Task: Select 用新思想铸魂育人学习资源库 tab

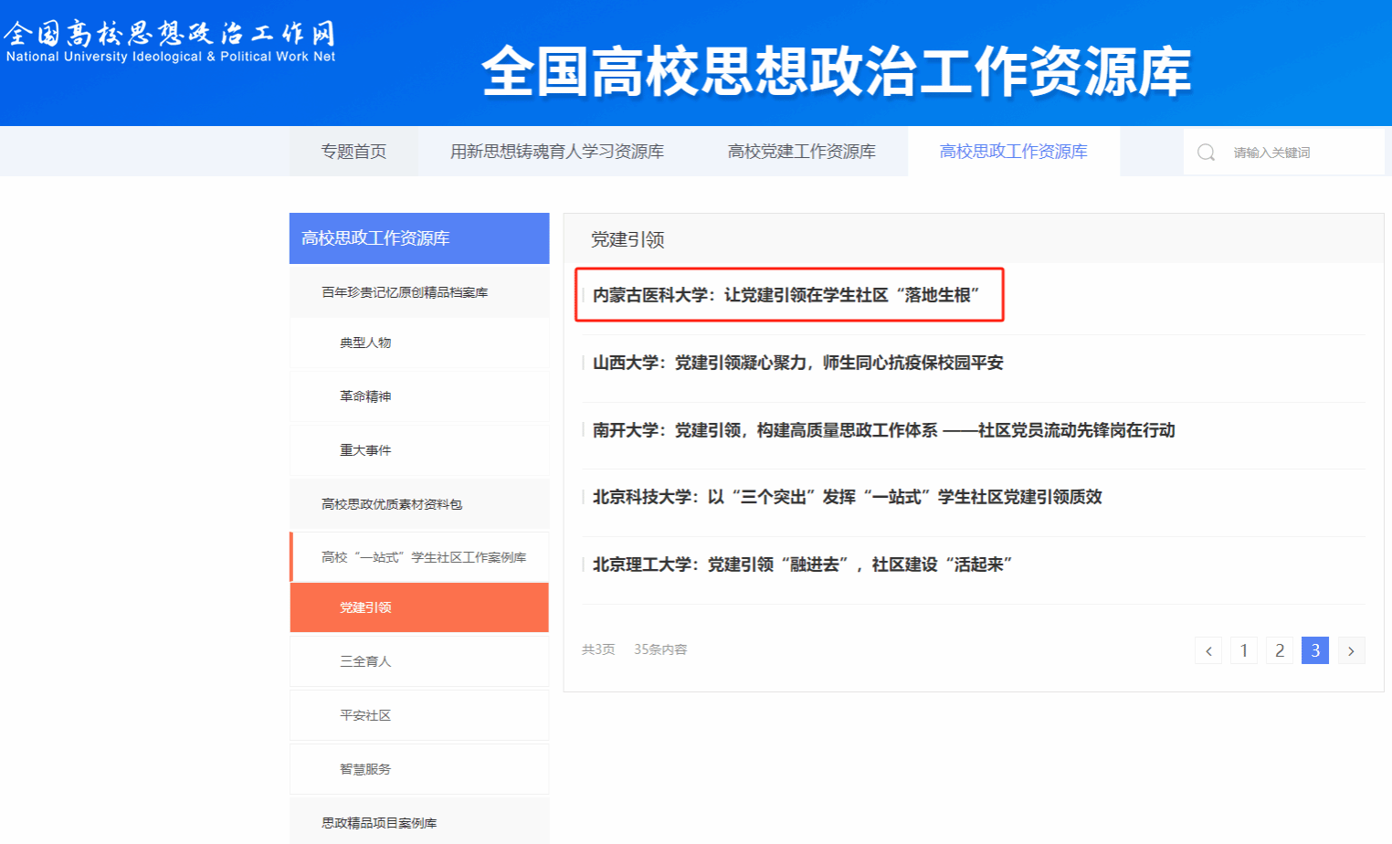Action: [556, 152]
